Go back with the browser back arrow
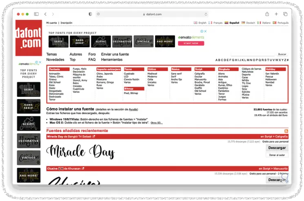 click(45, 14)
